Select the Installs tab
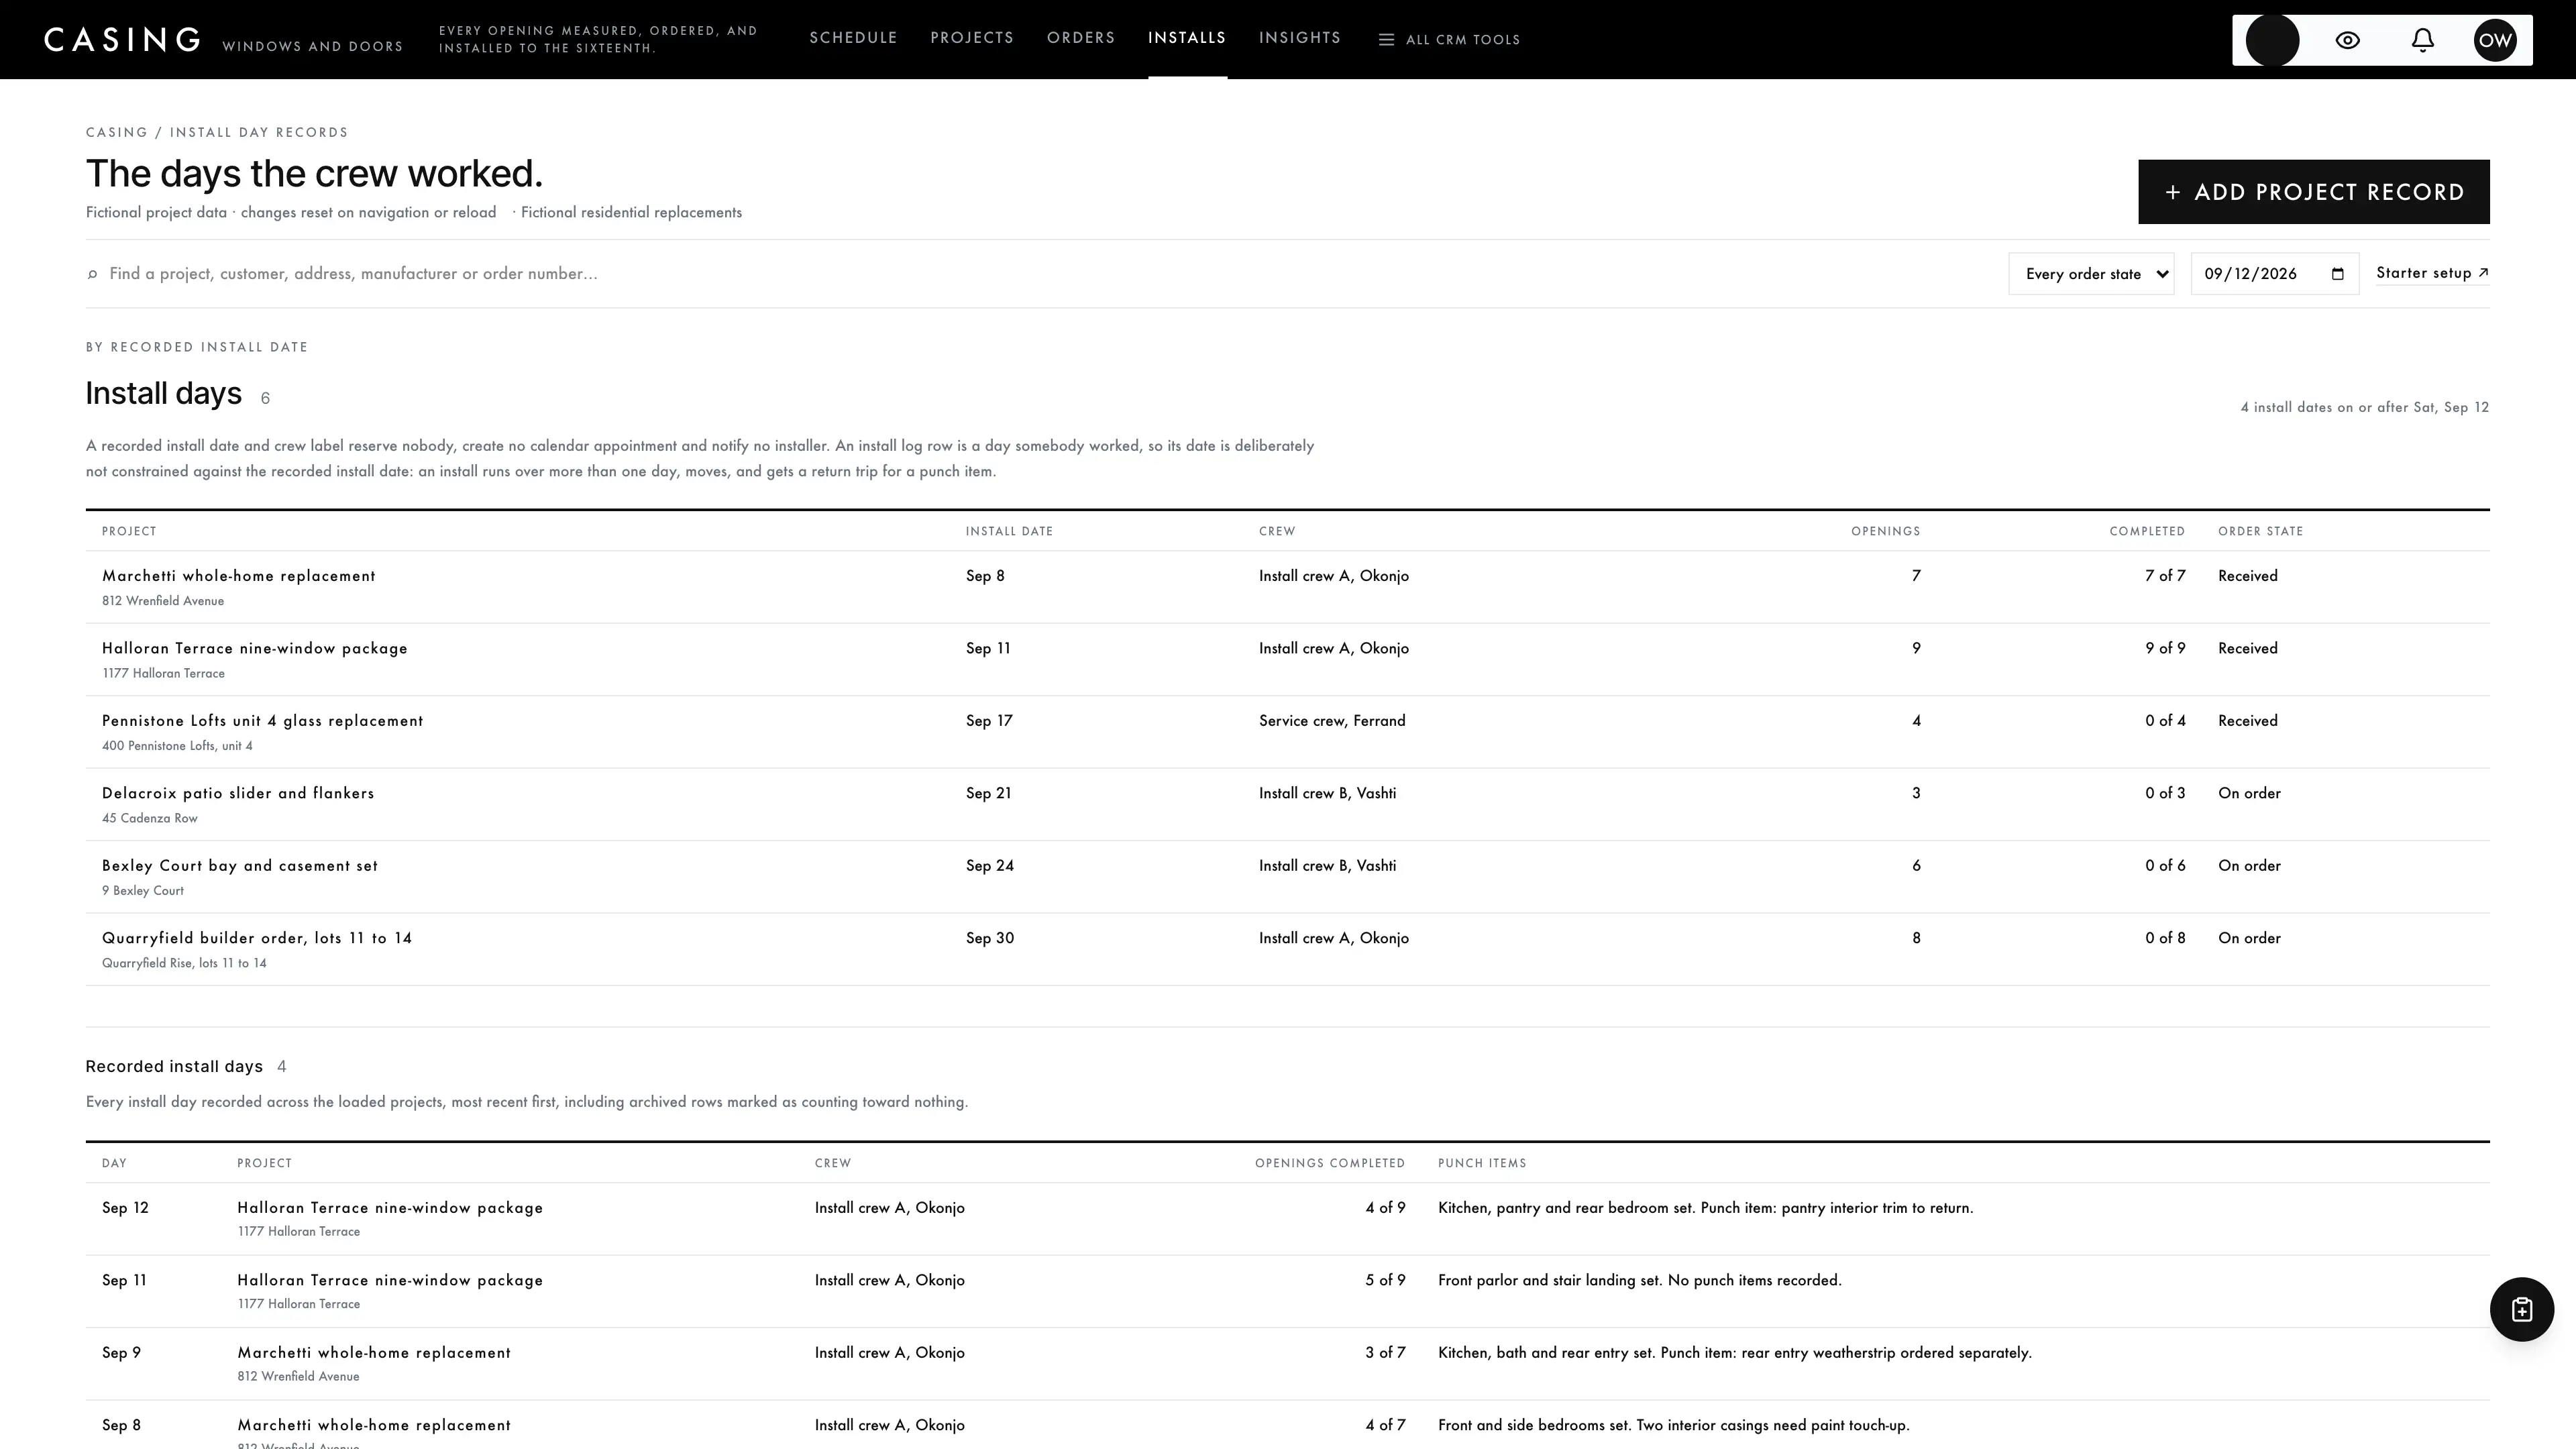The image size is (2576, 1449). point(1187,38)
